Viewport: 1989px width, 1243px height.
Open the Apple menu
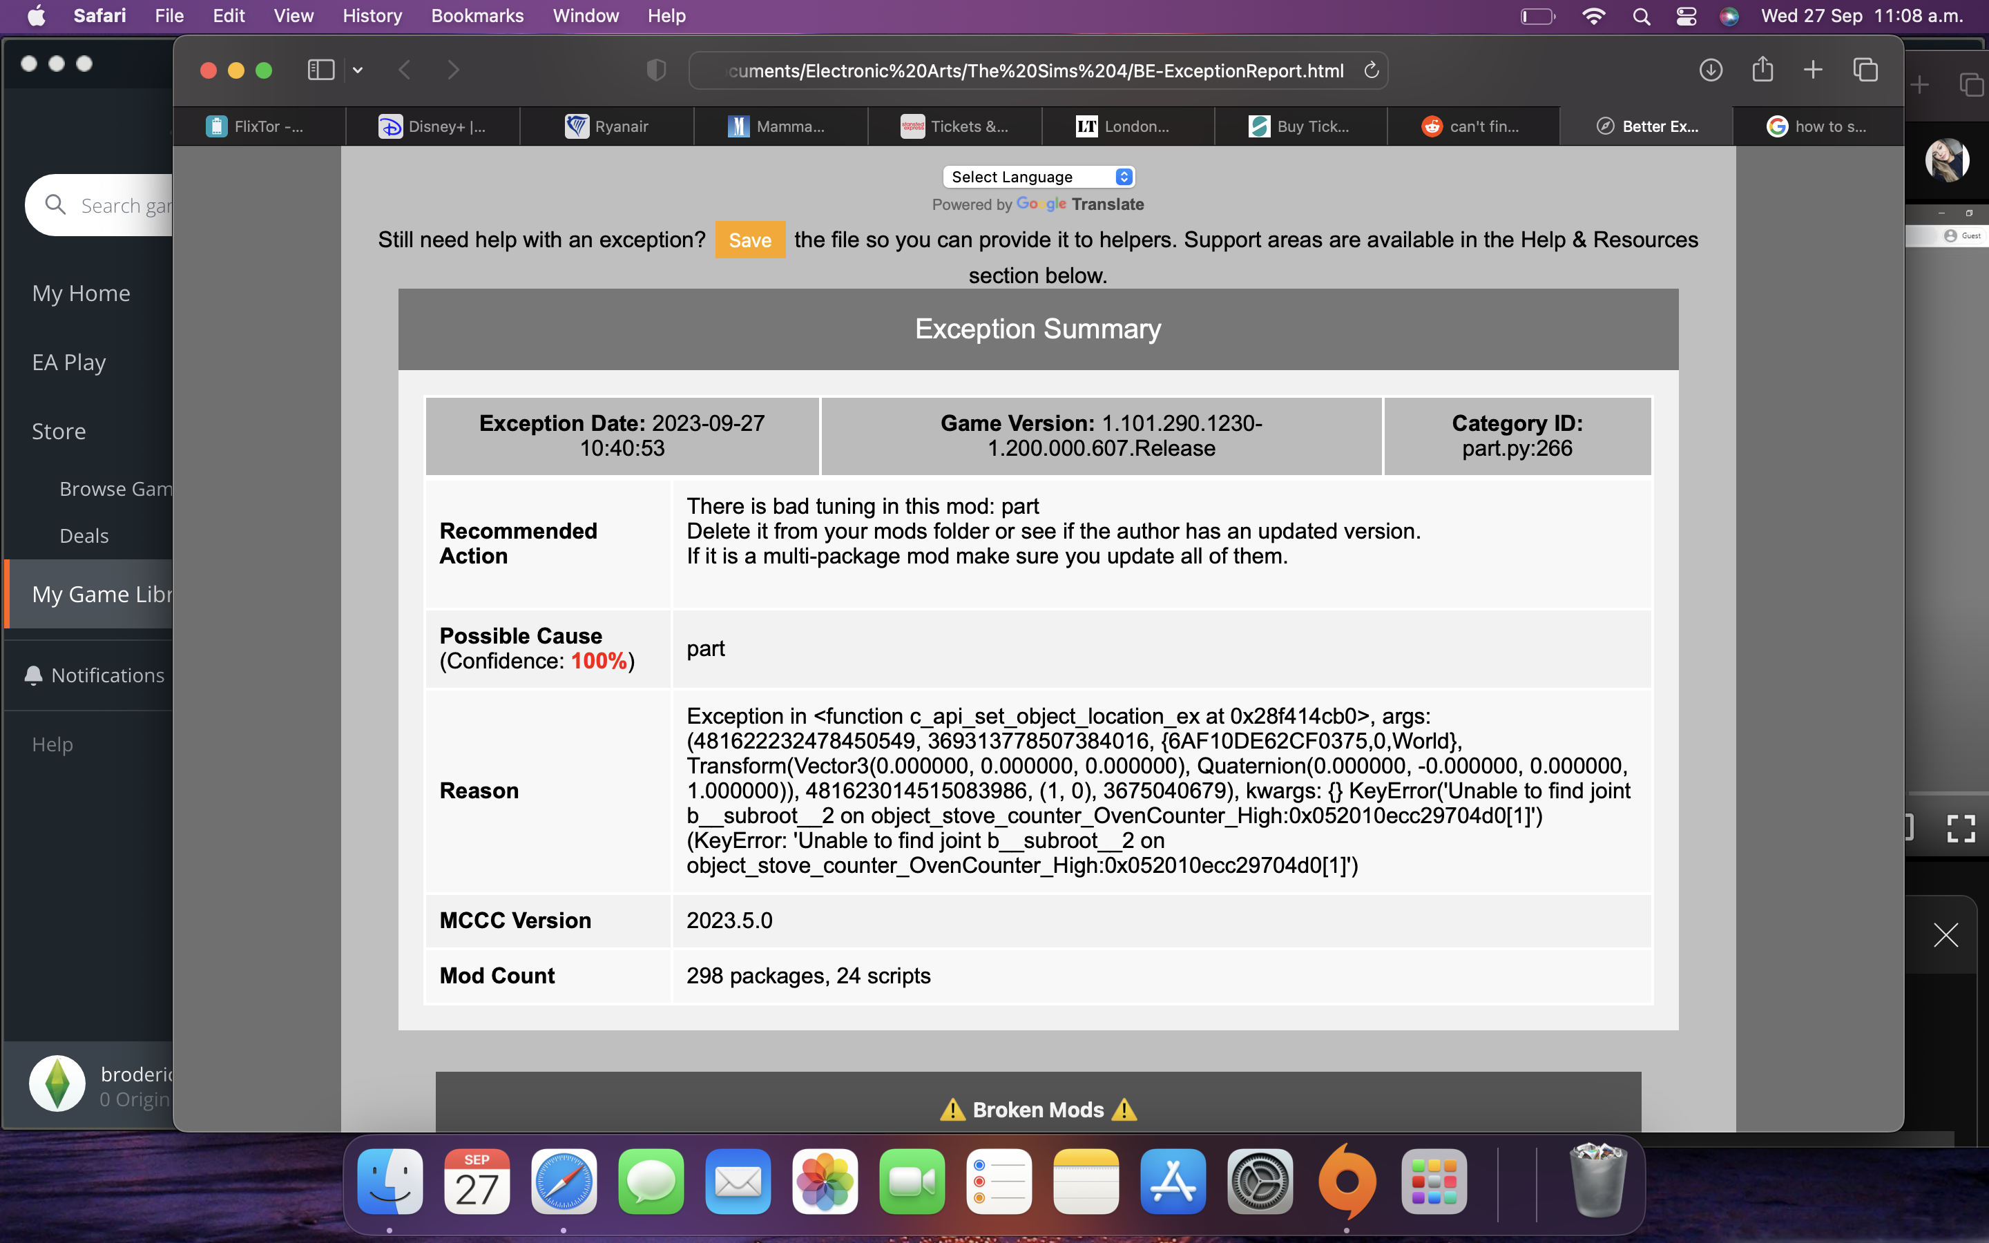point(36,16)
